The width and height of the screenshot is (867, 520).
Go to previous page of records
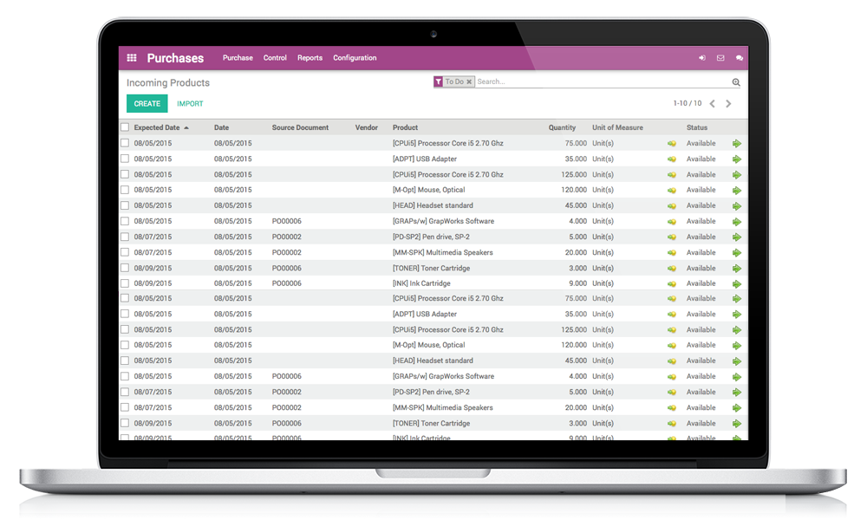pyautogui.click(x=713, y=104)
